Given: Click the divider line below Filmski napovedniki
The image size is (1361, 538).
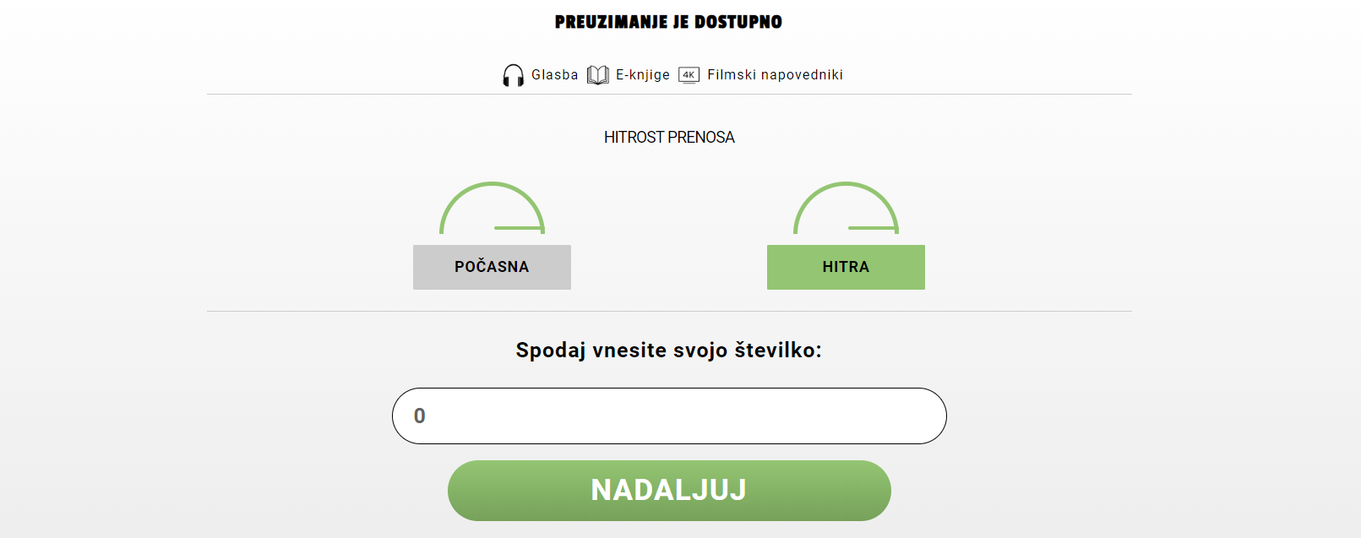Looking at the screenshot, I should click(669, 94).
